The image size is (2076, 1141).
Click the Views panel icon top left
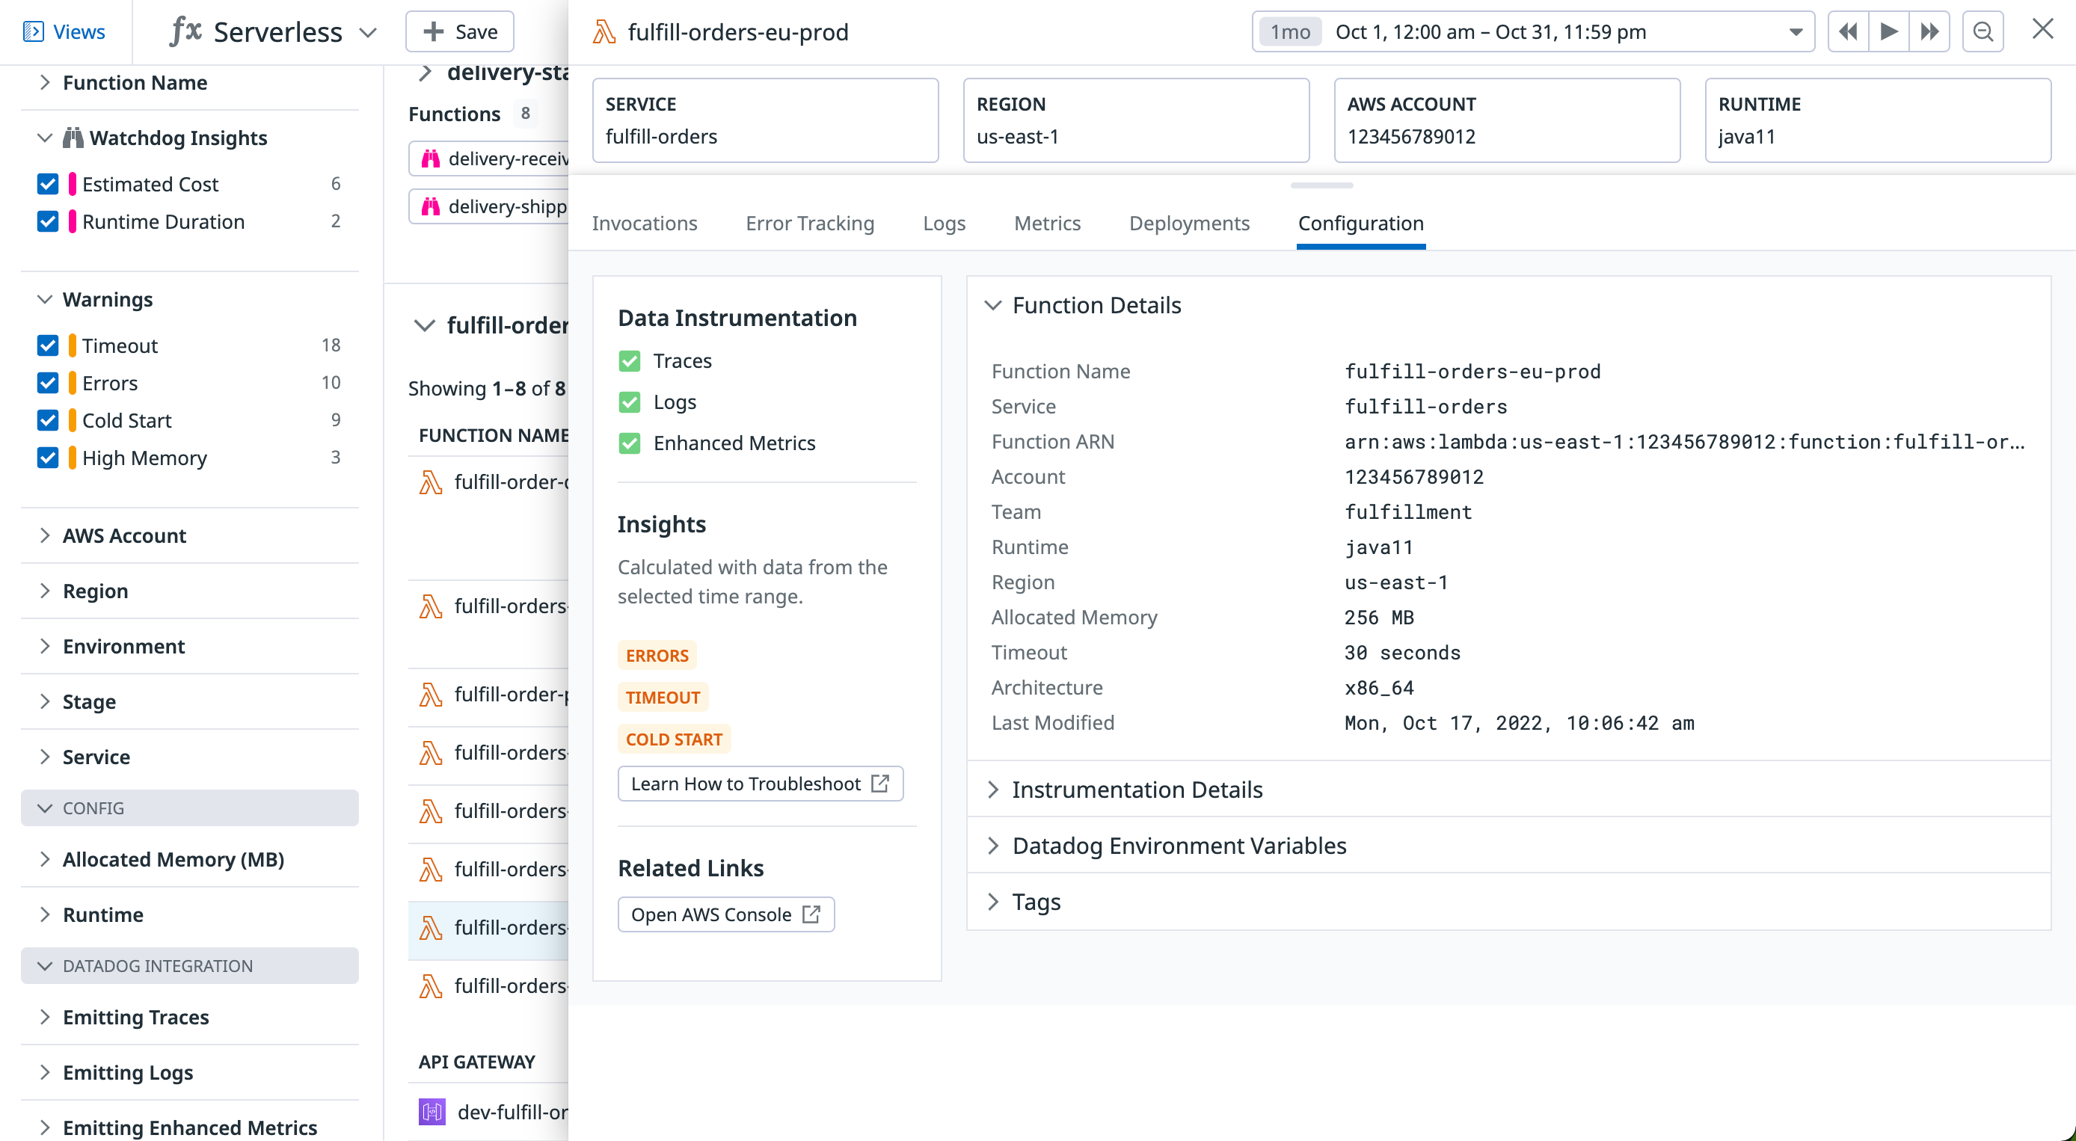(x=34, y=31)
